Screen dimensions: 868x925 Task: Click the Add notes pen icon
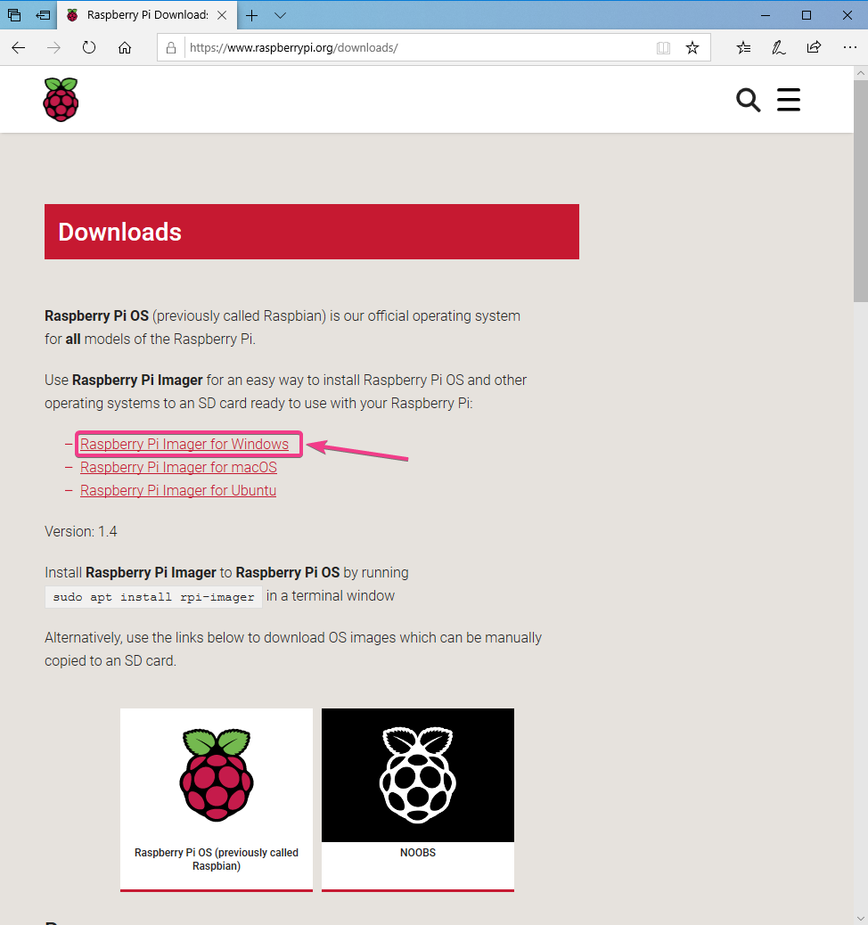[778, 48]
